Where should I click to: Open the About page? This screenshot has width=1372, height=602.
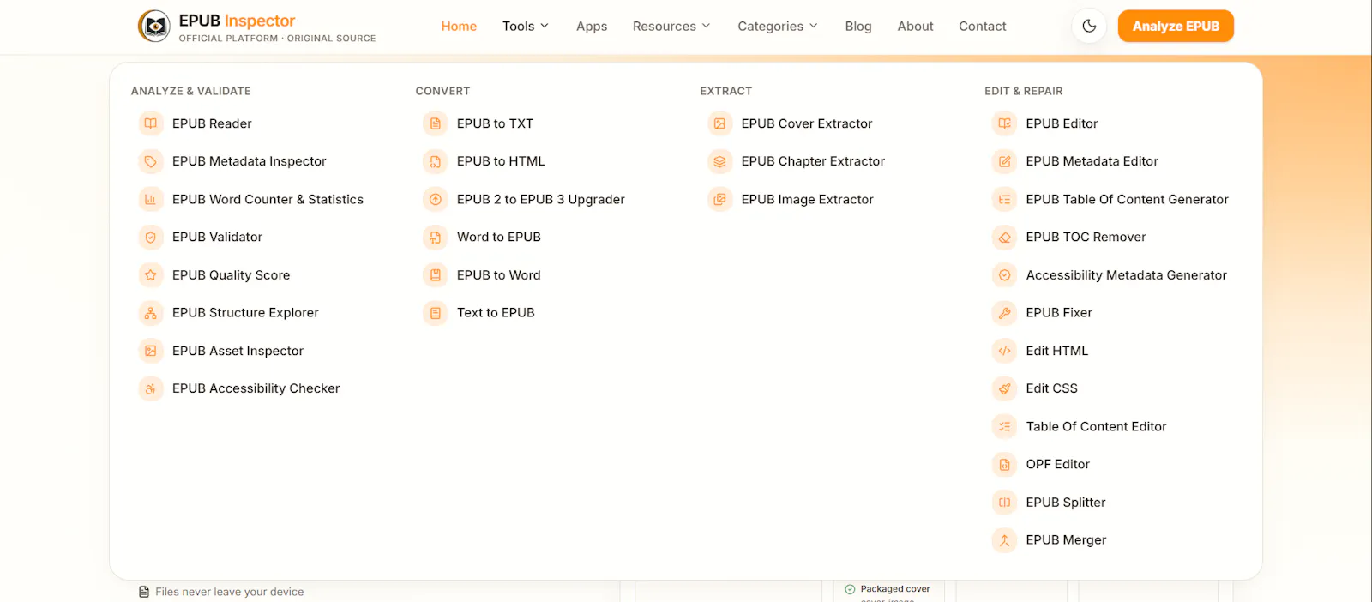point(915,27)
